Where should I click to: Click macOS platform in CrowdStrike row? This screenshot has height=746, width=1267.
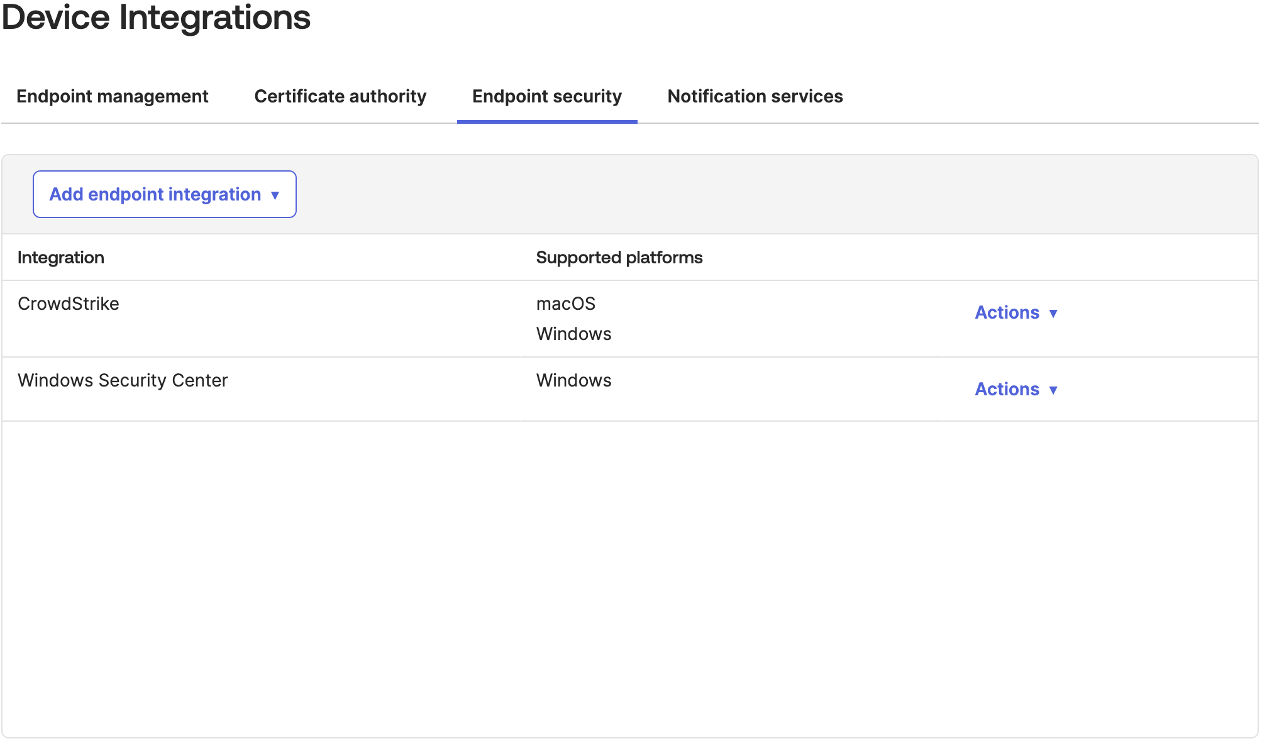click(x=565, y=304)
